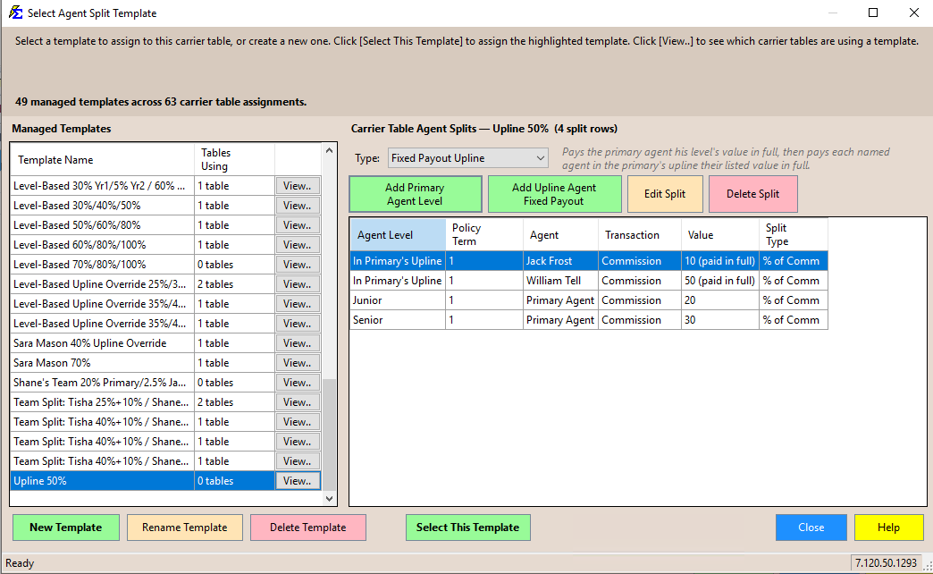This screenshot has width=933, height=574.
Task: View tables using Sara Mason 40% Upline Override
Action: point(298,343)
